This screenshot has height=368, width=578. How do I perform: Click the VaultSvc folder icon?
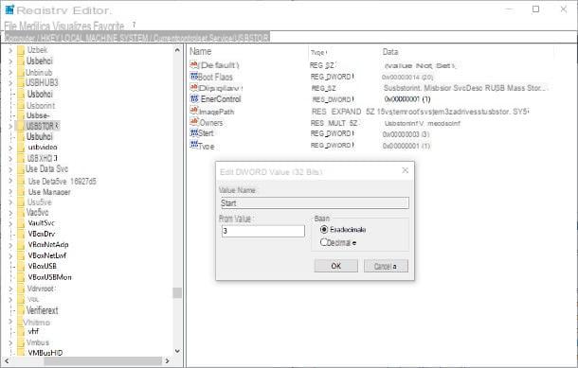point(21,223)
